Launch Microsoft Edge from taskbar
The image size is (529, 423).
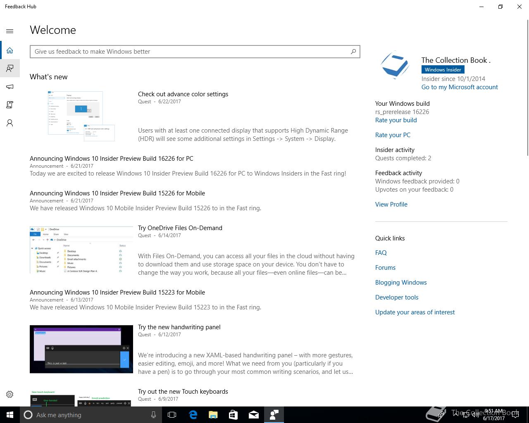point(193,415)
